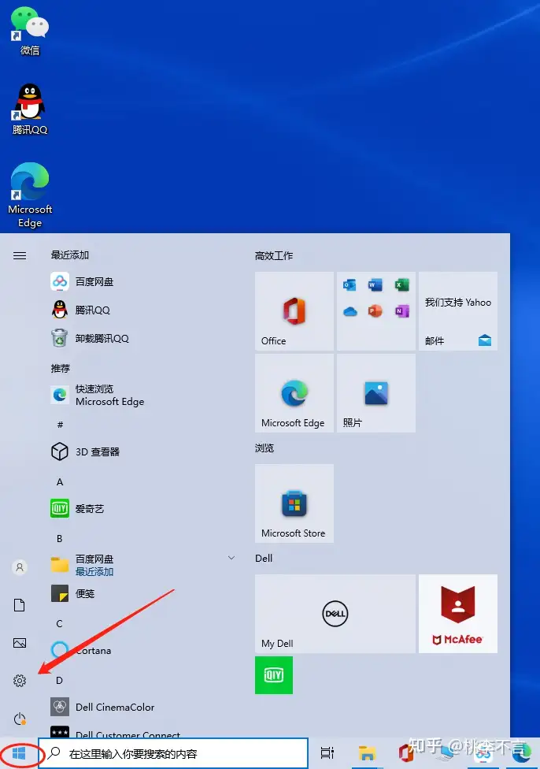
Task: Open Edge icon on taskbar
Action: pos(521,752)
